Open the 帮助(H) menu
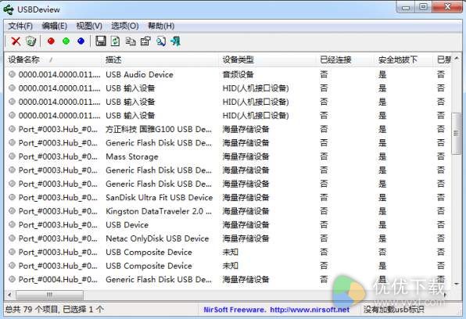The image size is (466, 319). click(x=161, y=26)
